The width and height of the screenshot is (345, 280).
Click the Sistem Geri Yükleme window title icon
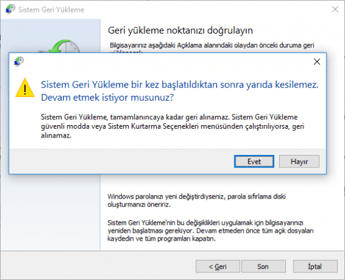pyautogui.click(x=11, y=9)
